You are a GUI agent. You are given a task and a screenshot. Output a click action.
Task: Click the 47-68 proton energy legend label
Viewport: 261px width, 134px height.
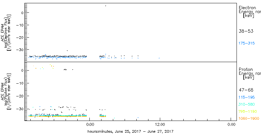pyautogui.click(x=246, y=90)
